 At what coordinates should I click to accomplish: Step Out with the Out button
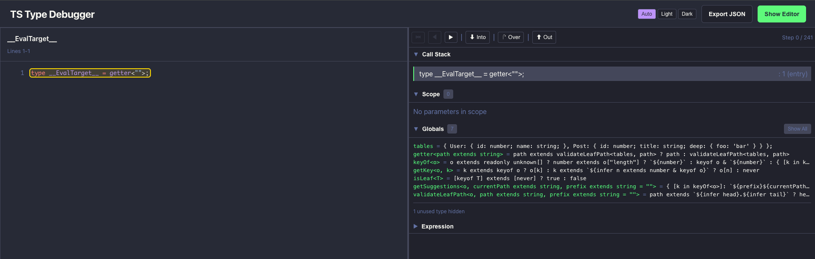click(x=544, y=37)
